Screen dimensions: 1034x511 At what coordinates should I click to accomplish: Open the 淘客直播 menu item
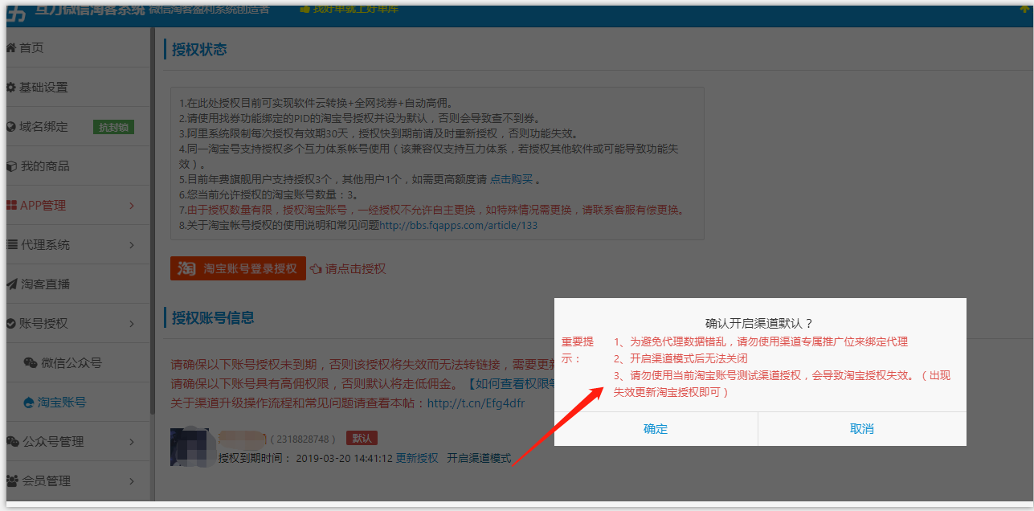click(x=78, y=284)
